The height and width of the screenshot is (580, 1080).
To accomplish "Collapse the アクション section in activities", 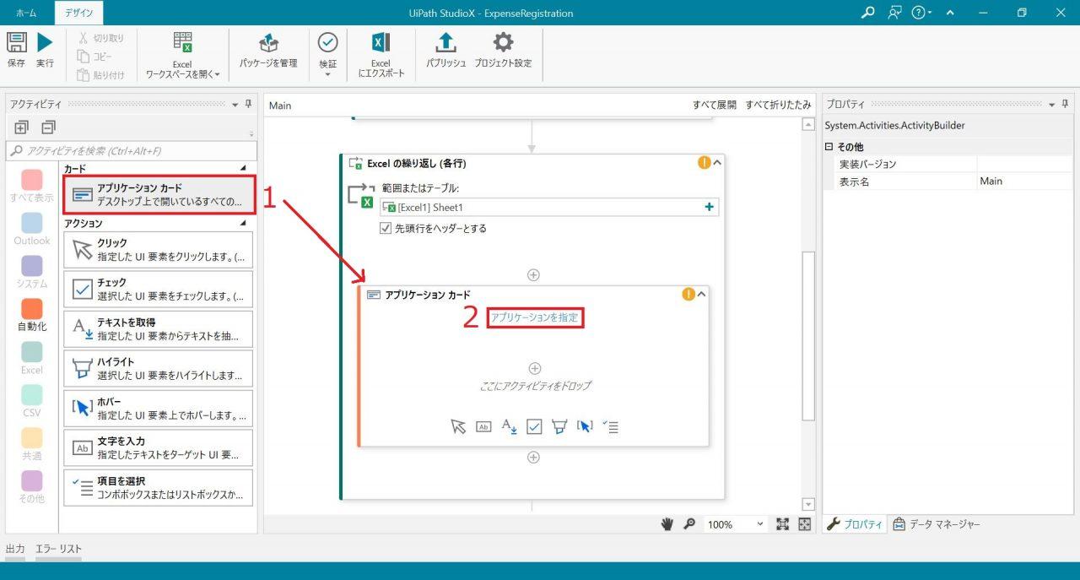I will pos(244,224).
